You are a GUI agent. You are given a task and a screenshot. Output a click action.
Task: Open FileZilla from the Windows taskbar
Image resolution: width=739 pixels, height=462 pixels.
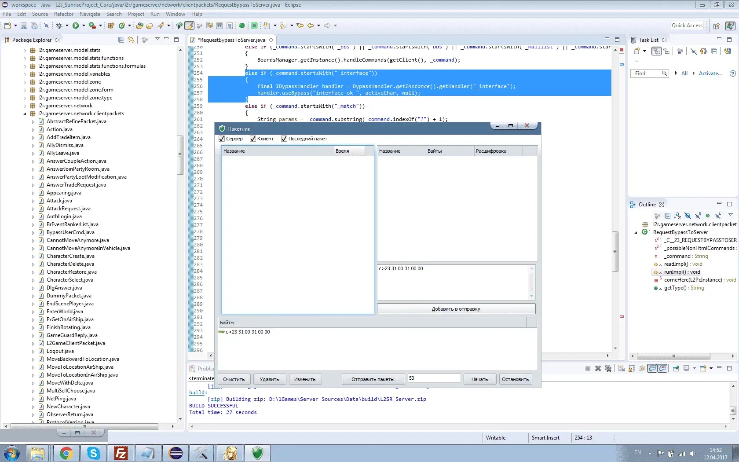(x=121, y=453)
